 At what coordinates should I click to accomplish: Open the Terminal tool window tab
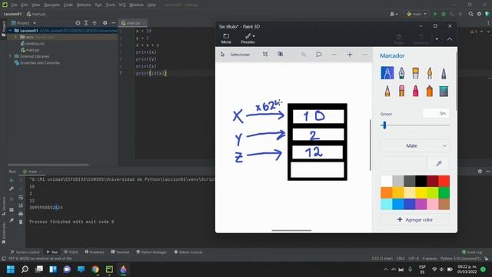[x=120, y=252]
